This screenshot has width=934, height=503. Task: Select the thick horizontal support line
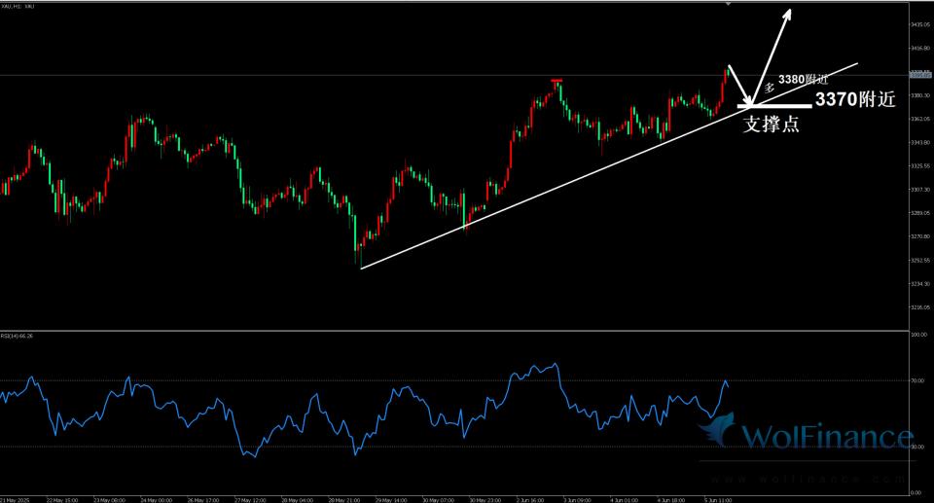coord(778,105)
